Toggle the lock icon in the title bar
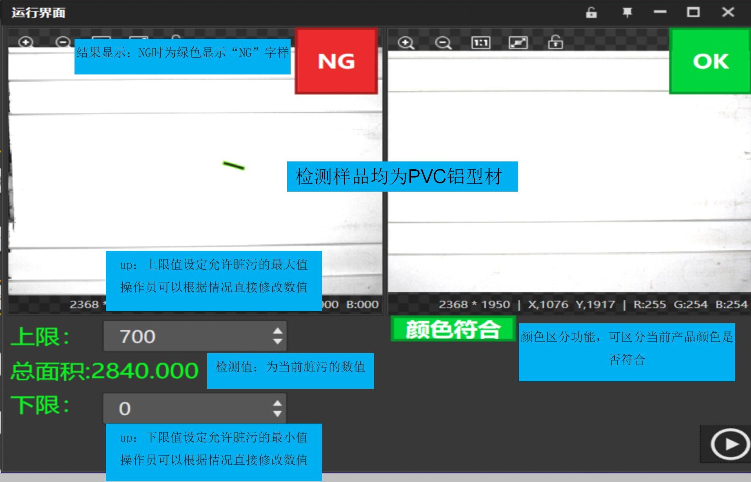This screenshot has height=482, width=751. 591,12
